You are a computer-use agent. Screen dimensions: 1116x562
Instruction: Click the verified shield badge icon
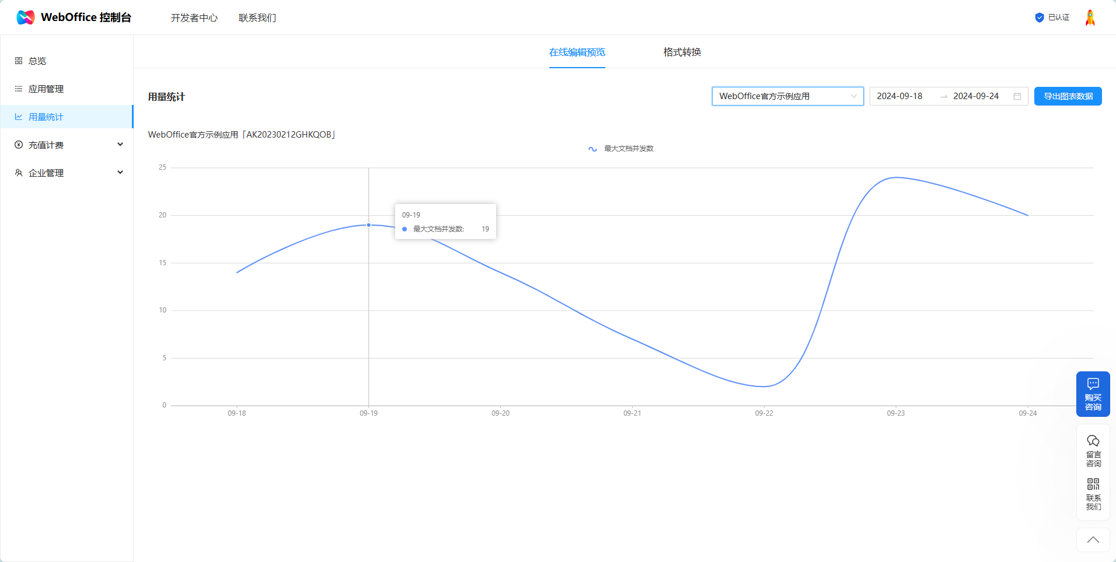point(1039,17)
